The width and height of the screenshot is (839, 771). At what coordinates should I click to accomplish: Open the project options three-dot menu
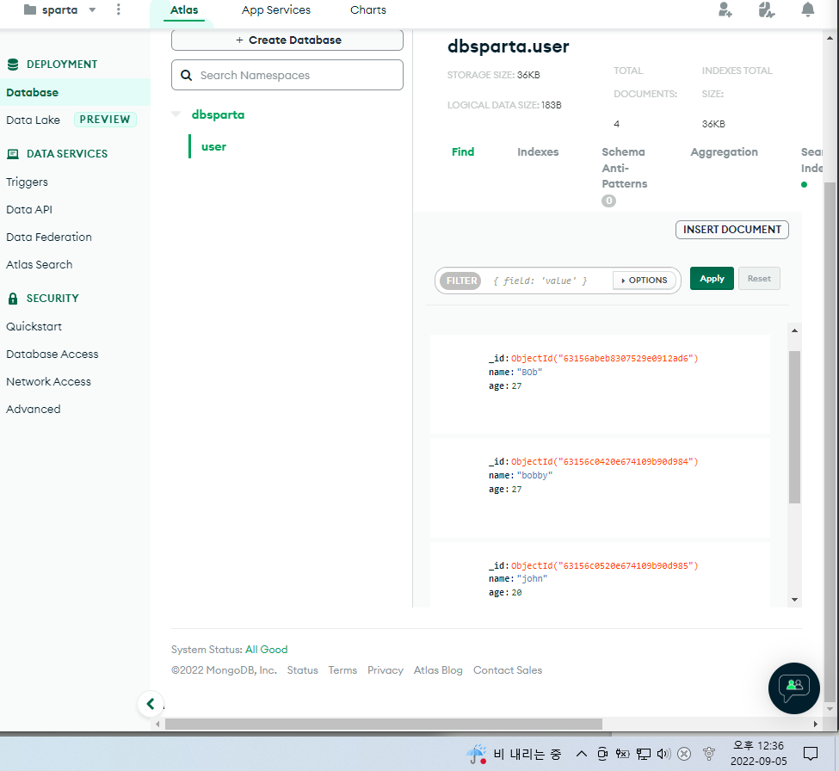tap(118, 9)
